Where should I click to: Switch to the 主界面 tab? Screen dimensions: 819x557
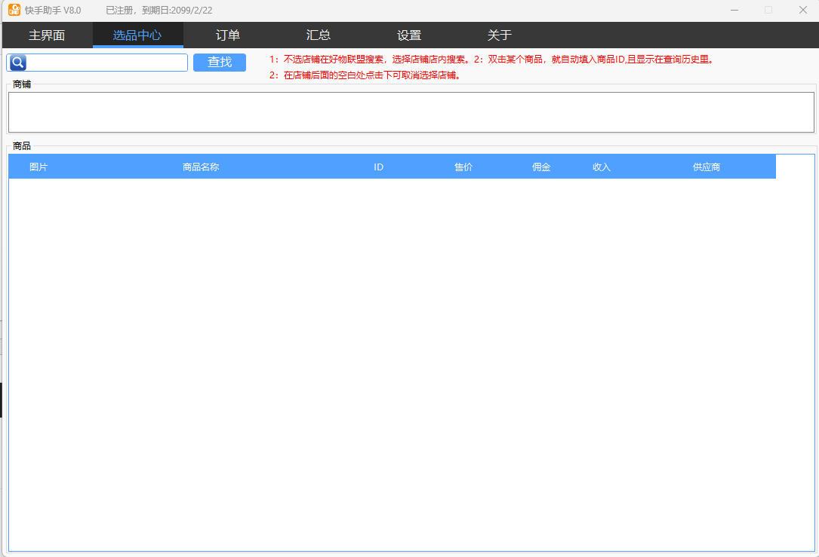tap(47, 35)
